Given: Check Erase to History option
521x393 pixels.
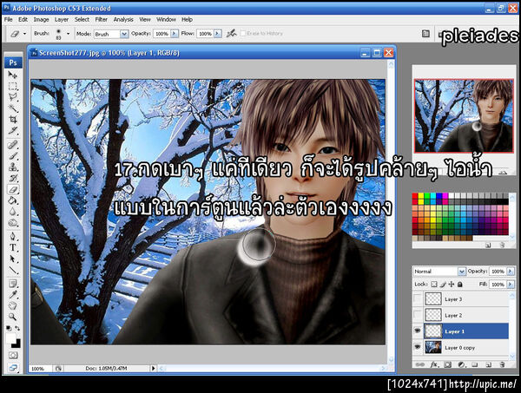Looking at the screenshot, I should pos(243,33).
